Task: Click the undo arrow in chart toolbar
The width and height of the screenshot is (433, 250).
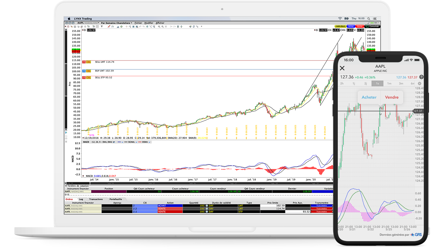Action: tap(140, 26)
